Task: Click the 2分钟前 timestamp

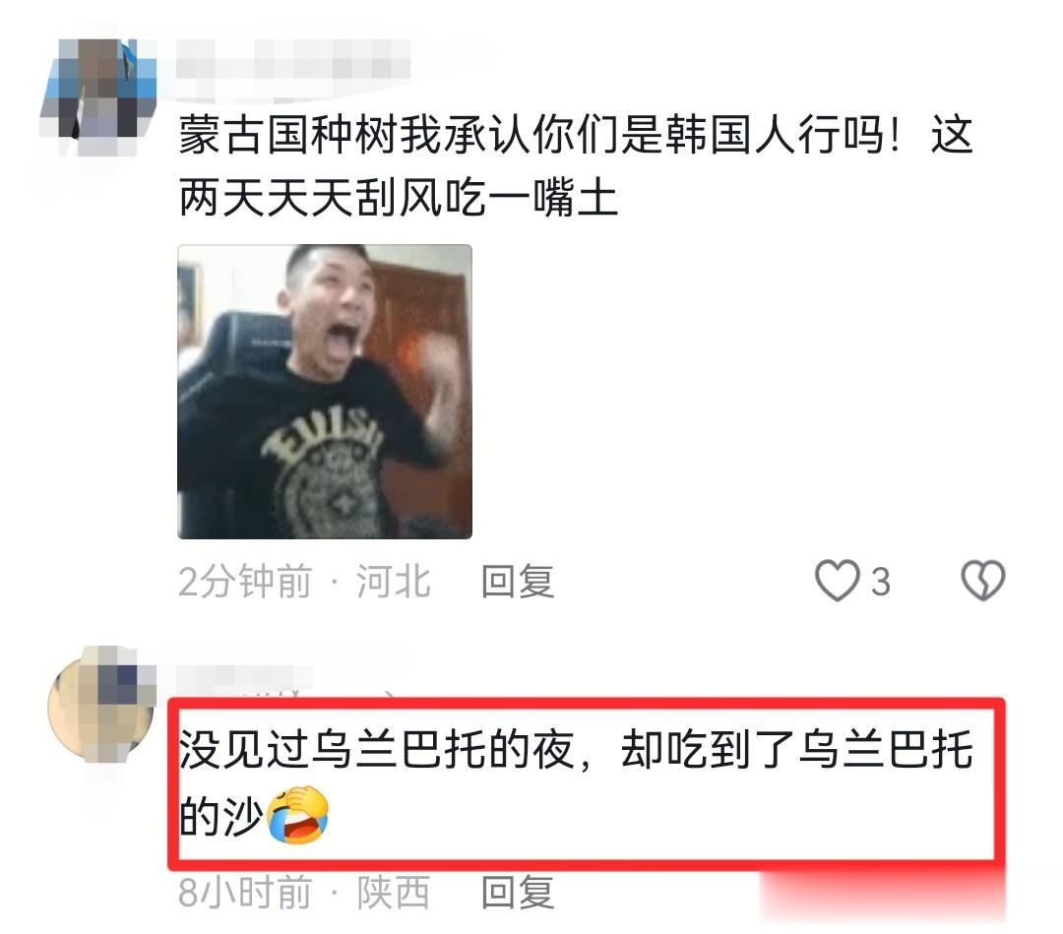Action: click(245, 582)
